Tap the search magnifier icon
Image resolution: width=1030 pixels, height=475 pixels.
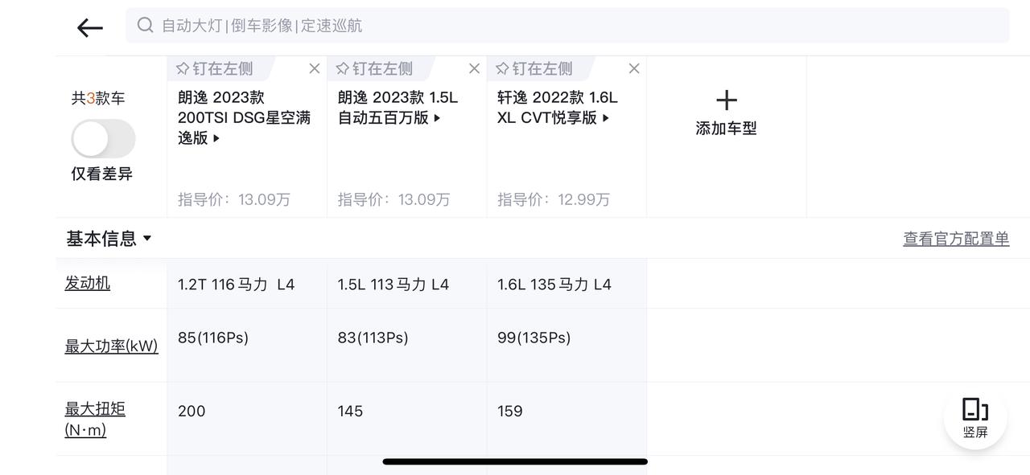(145, 25)
